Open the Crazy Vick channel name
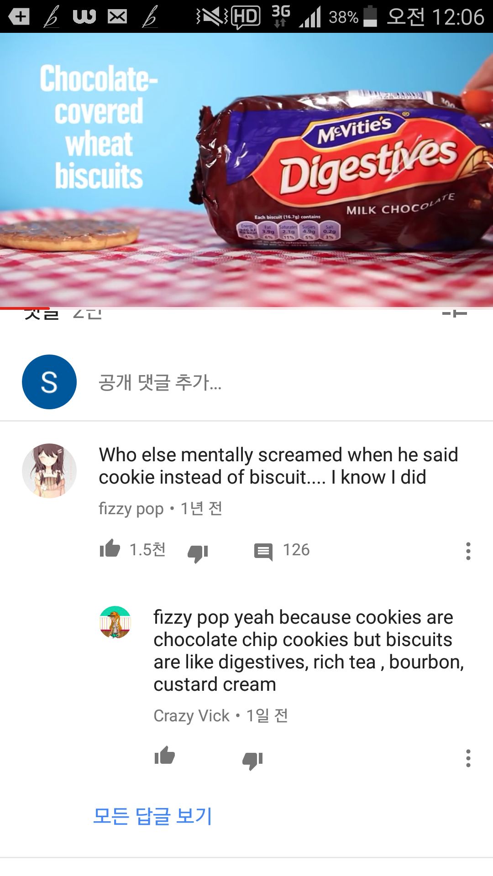This screenshot has width=493, height=876. click(192, 715)
